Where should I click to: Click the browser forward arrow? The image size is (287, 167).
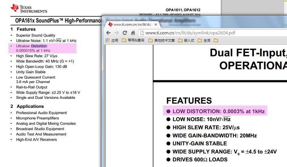coord(116,33)
